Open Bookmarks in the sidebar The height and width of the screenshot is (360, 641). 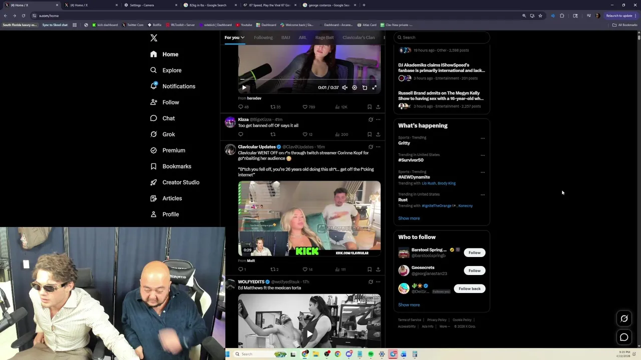pos(170,166)
